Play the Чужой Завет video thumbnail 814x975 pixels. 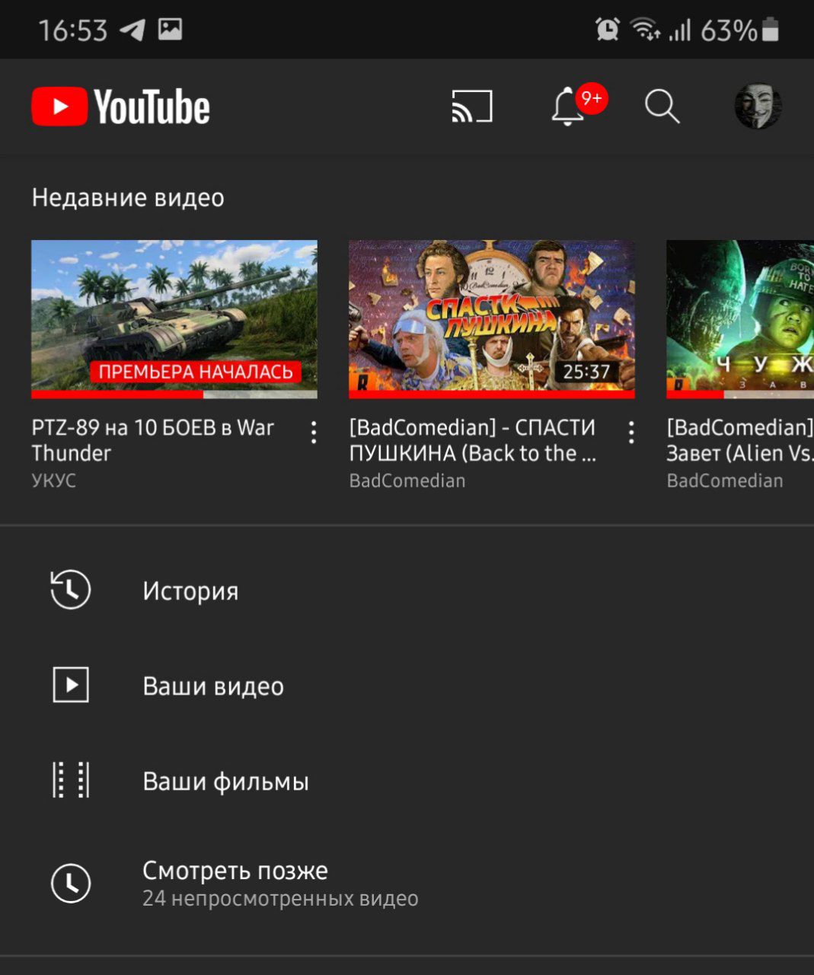[740, 319]
